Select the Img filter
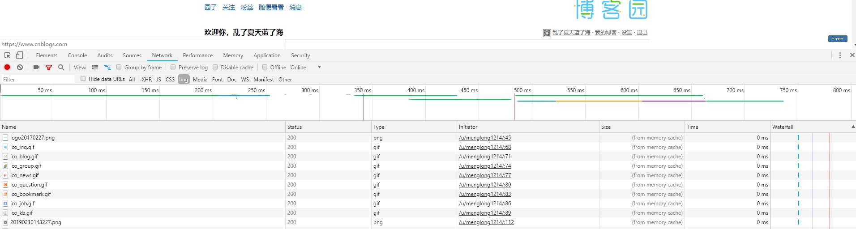The height and width of the screenshot is (229, 856). pyautogui.click(x=184, y=80)
